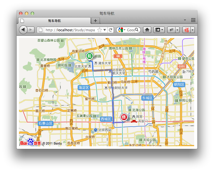Click the 北京西站 railway station icon
This screenshot has width=214, height=172.
pos(95,130)
